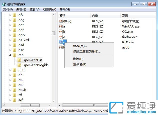Click the folder icon beside .rle
The image size is (158, 115).
tap(14, 75)
